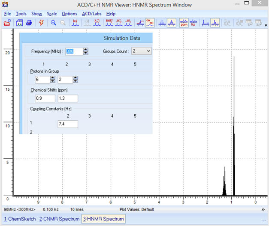Screen dimensions: 269x226
Task: Click the baseline axis icon without ticks
Action: [x=206, y=23]
